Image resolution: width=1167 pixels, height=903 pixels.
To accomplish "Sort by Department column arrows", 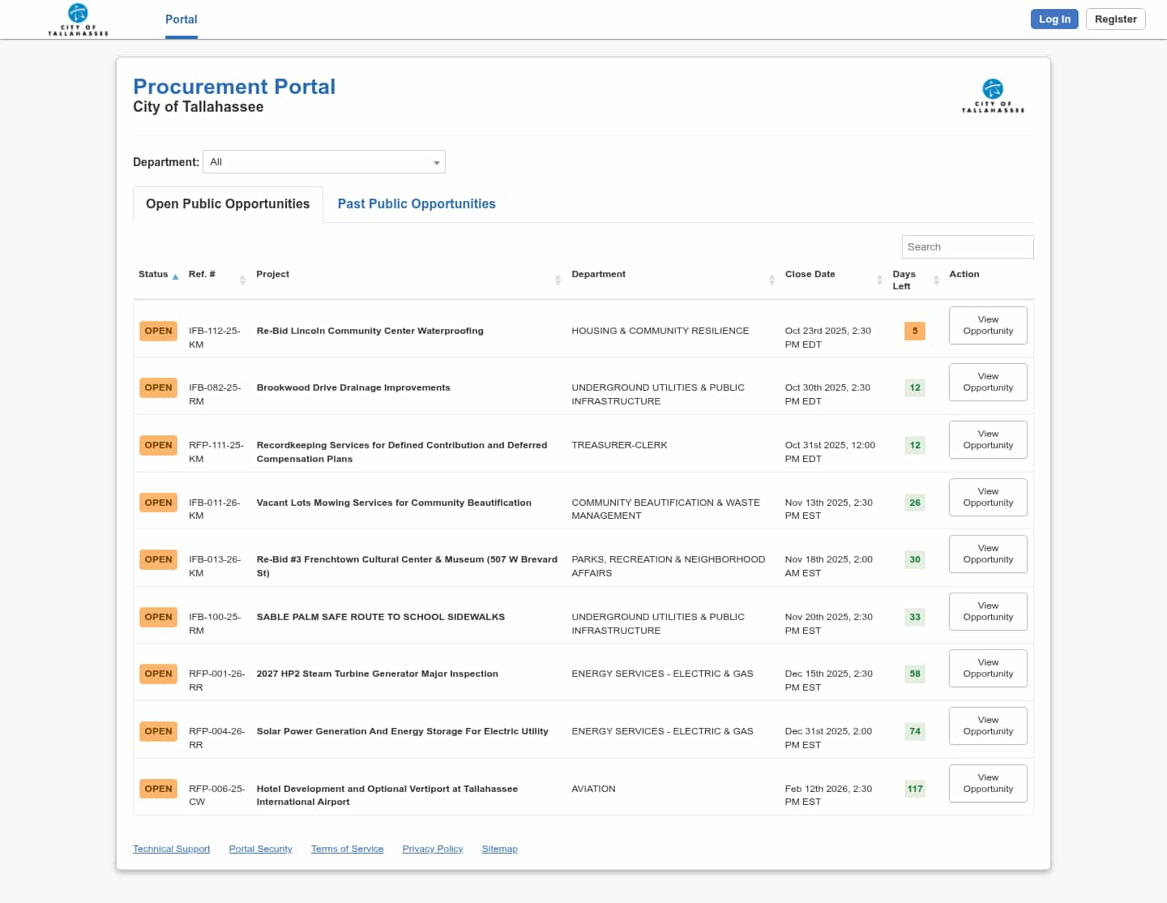I will click(772, 280).
